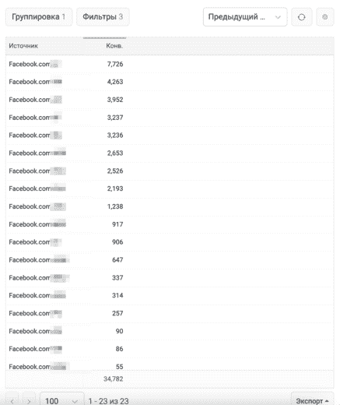This screenshot has height=405, width=340.
Task: Go to next page arrow
Action: [x=29, y=401]
